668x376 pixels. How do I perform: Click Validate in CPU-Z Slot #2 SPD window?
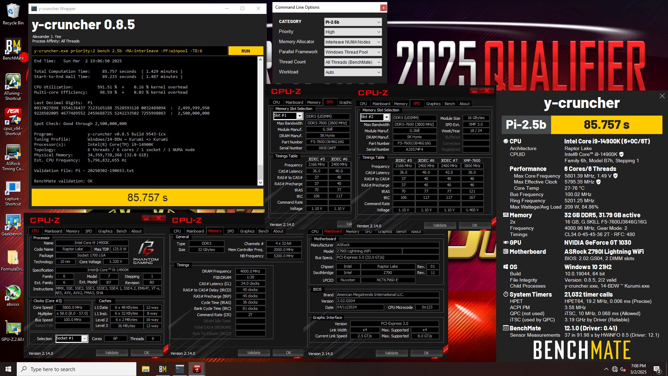pyautogui.click(x=440, y=225)
